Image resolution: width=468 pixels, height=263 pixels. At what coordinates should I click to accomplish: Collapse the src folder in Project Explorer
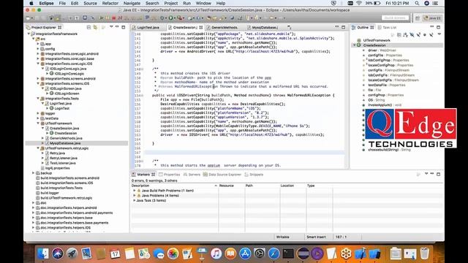[34, 39]
